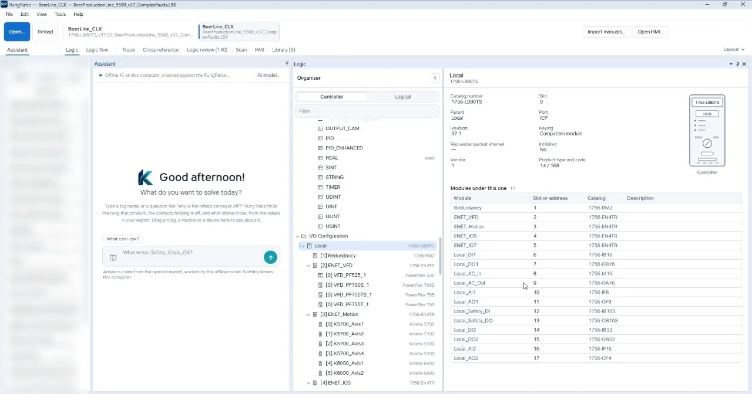
Task: Click the K6000_Axis1 device icon
Action: [x=320, y=364]
